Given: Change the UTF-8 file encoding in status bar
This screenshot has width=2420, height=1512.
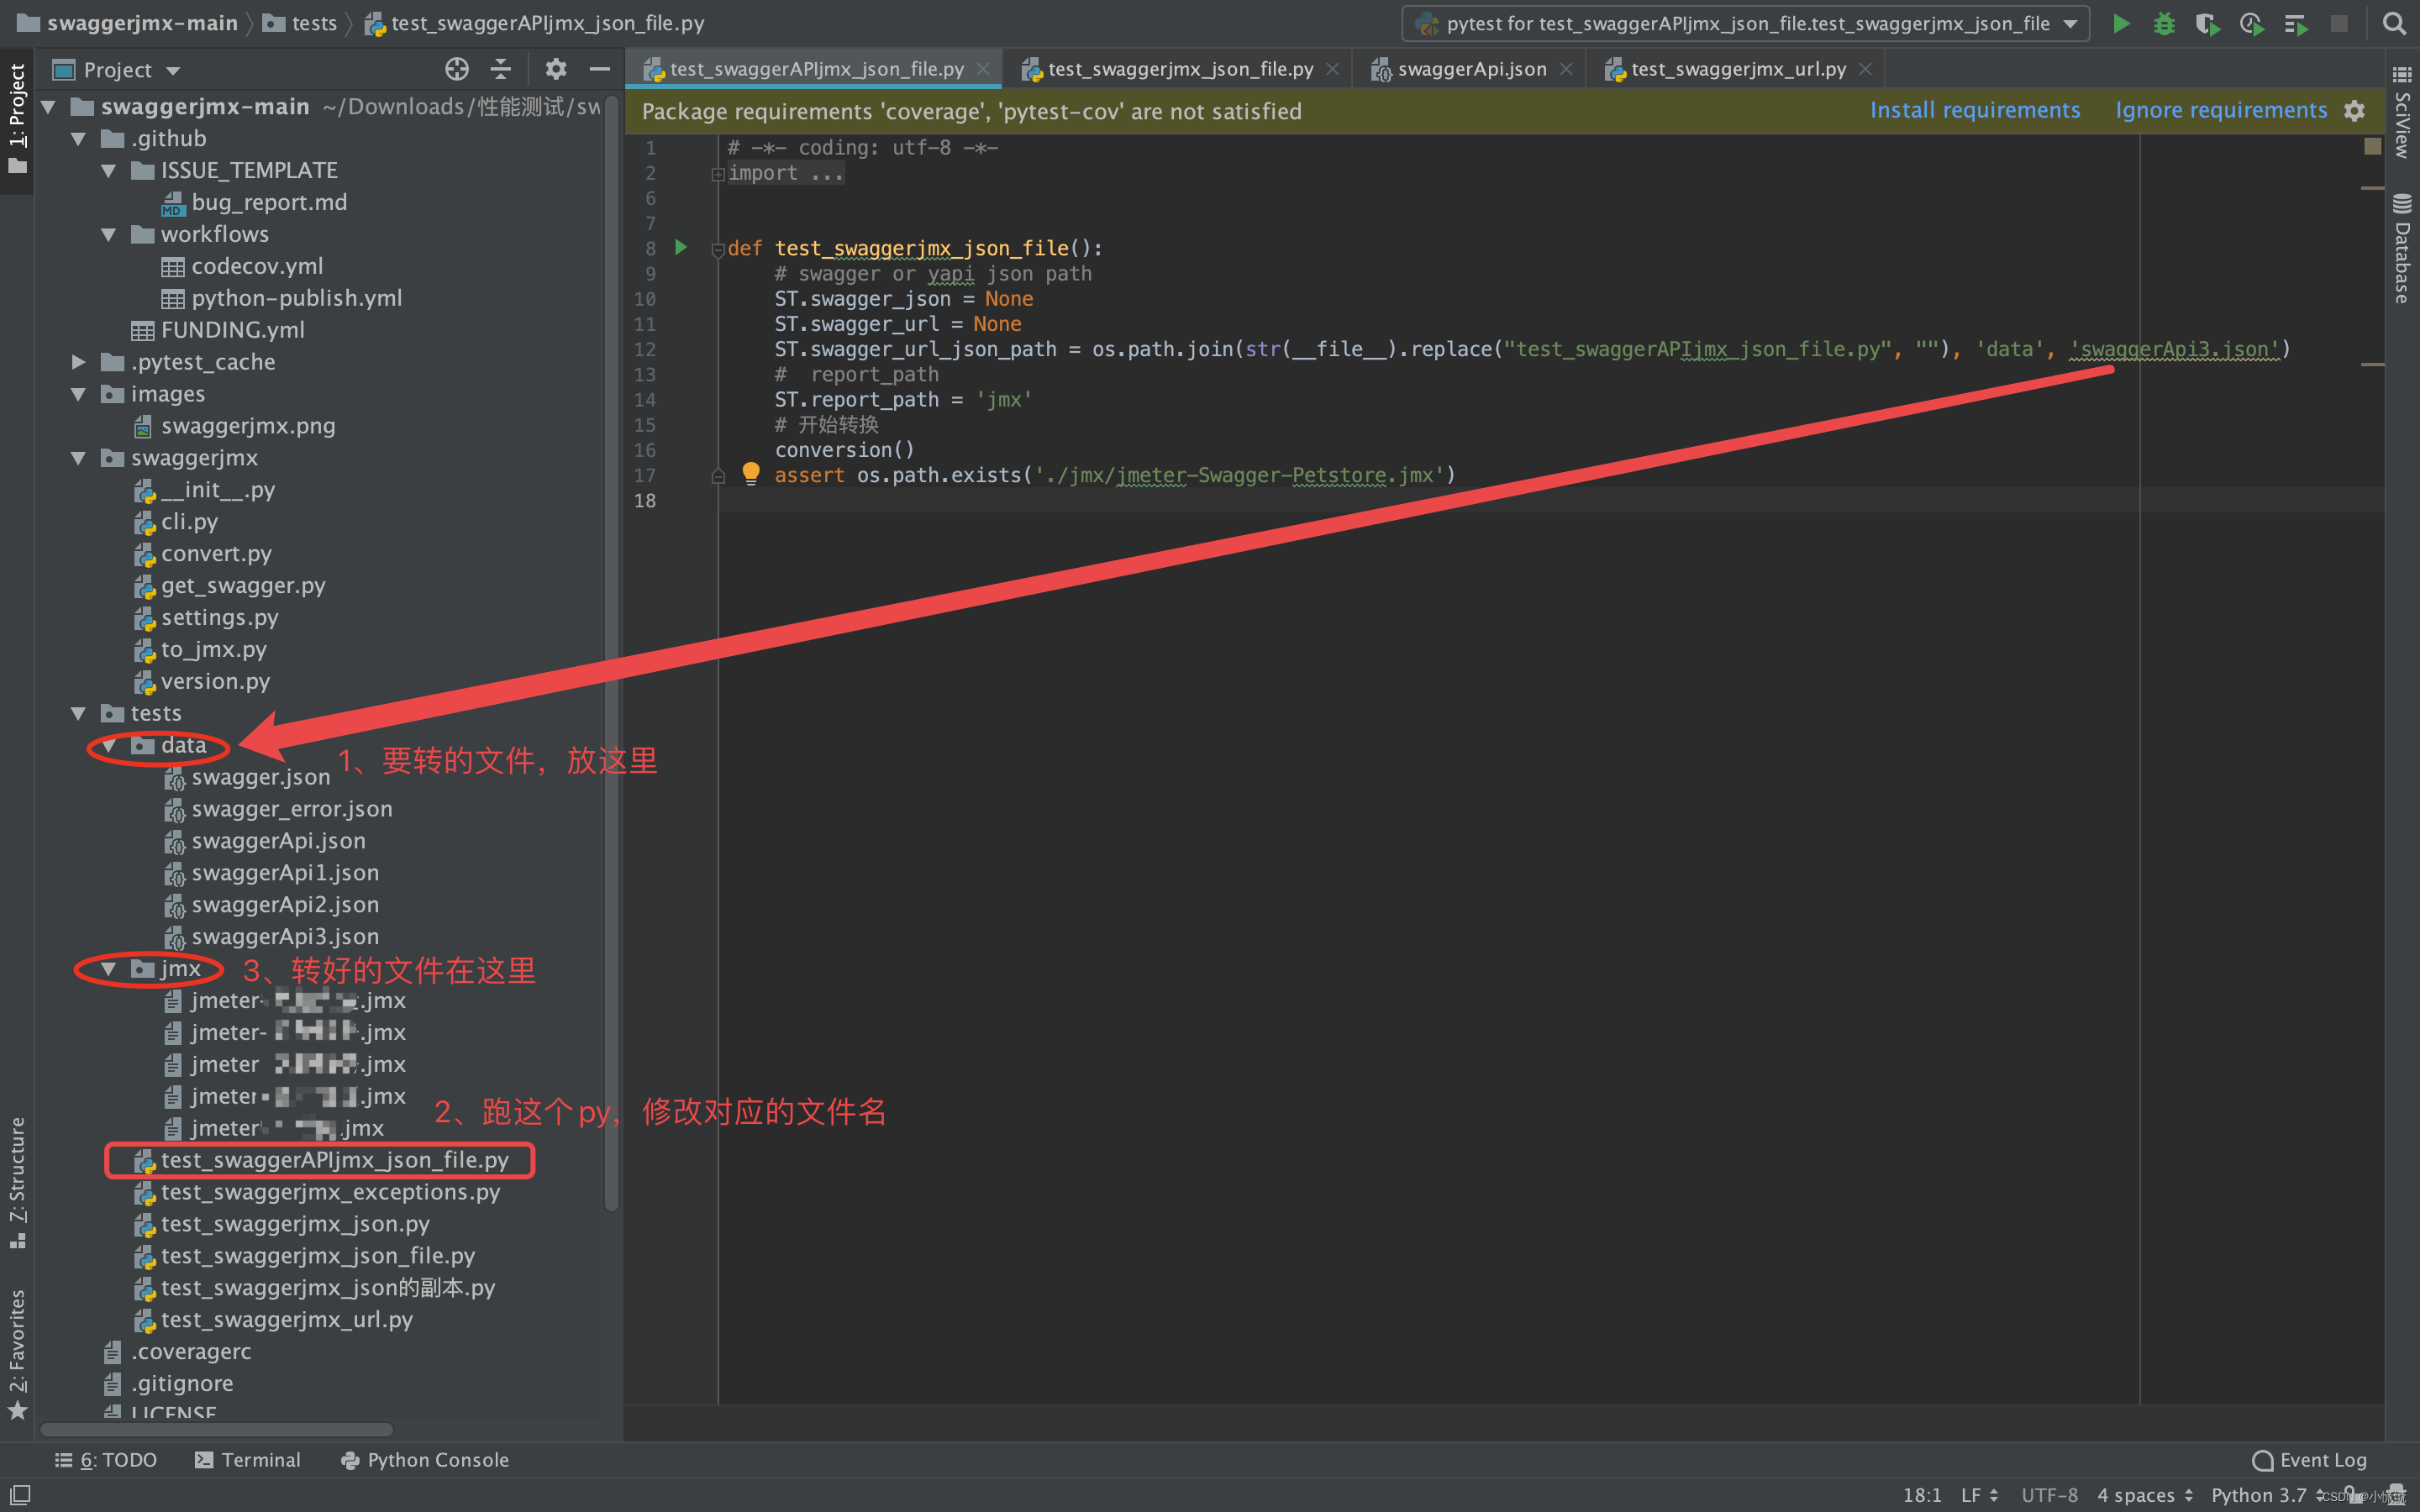Looking at the screenshot, I should [2049, 1495].
